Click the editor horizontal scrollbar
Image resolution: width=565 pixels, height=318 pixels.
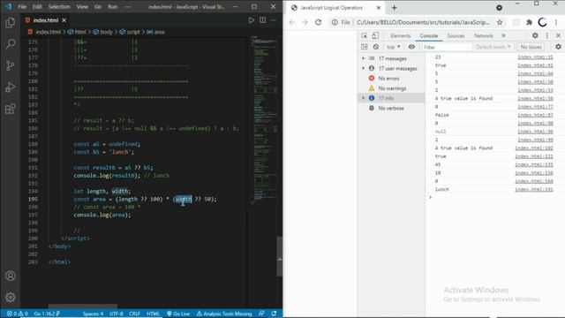click(x=82, y=307)
